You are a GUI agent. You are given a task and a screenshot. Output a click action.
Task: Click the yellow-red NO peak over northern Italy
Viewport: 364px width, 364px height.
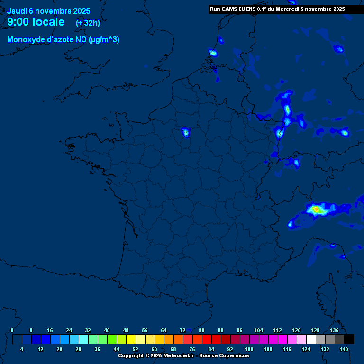click(316, 209)
